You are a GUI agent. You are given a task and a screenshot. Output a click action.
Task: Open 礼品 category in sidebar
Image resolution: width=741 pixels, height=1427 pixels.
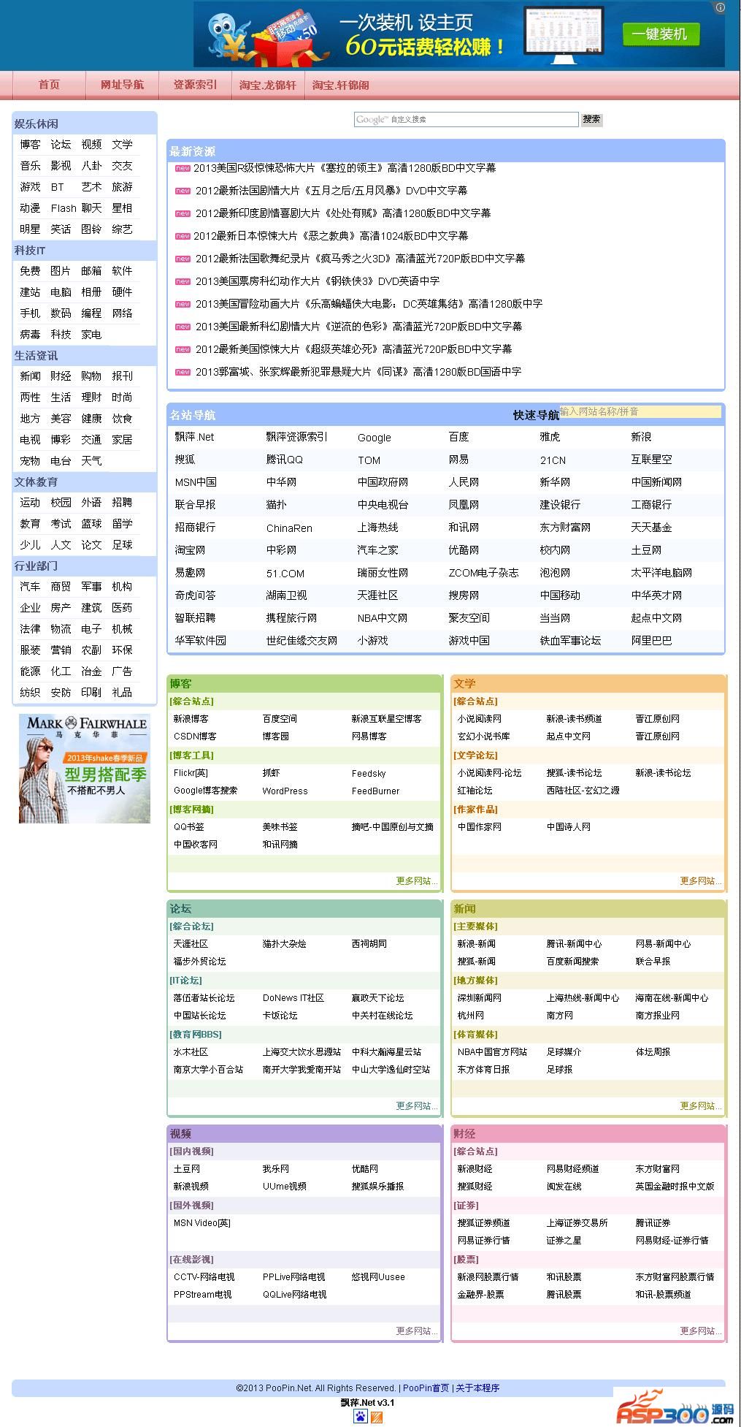coord(122,693)
